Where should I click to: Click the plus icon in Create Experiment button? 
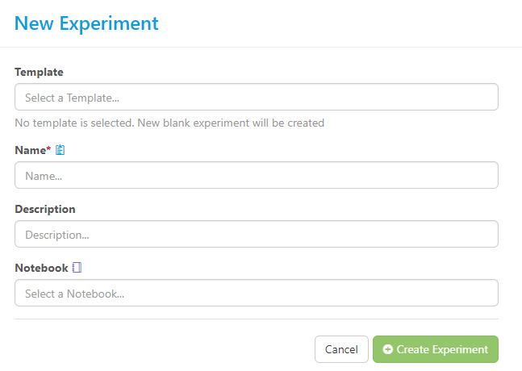388,349
